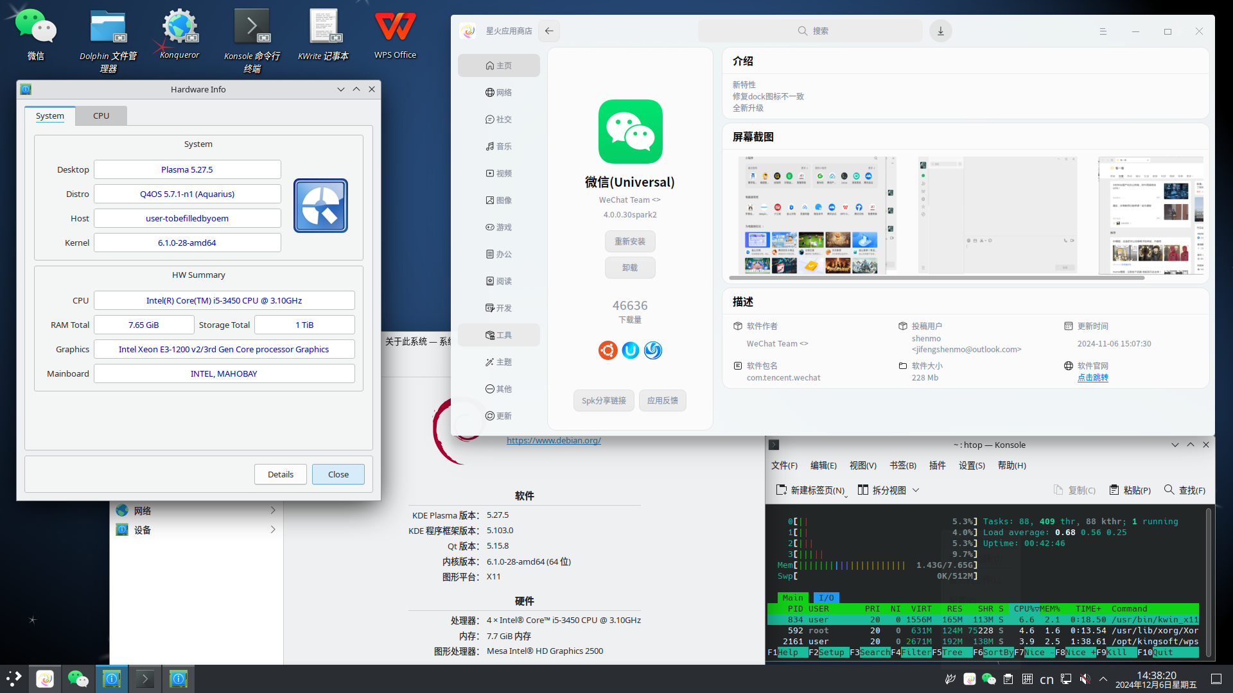Click the Deepin distro support icon
The image size is (1233, 693).
653,350
